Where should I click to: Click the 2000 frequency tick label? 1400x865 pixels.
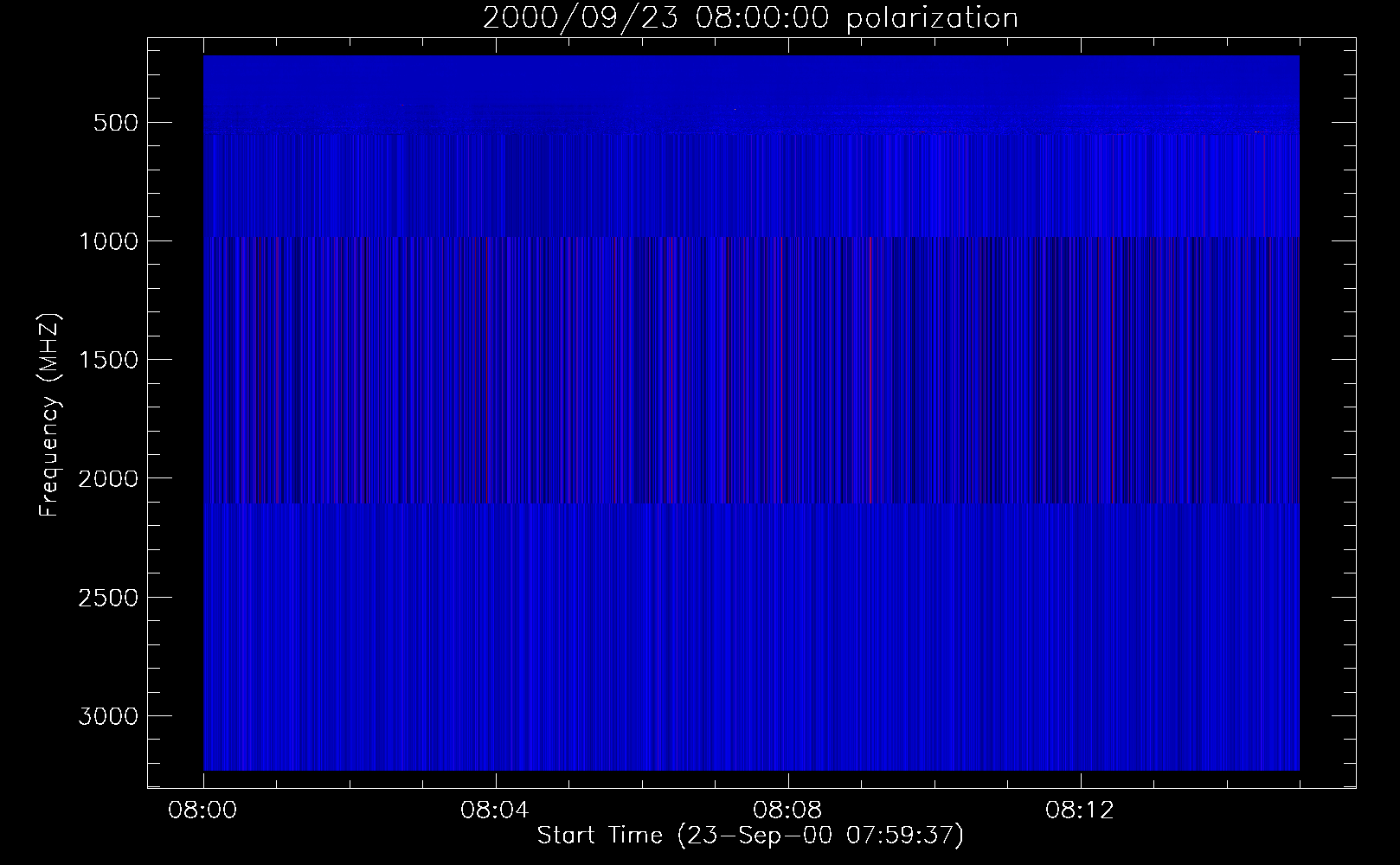108,478
